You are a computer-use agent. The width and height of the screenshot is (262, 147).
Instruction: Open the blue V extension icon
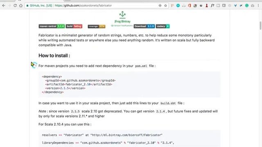(x=235, y=5)
